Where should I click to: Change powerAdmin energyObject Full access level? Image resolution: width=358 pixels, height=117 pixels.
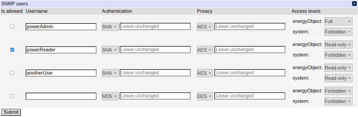[338, 21]
